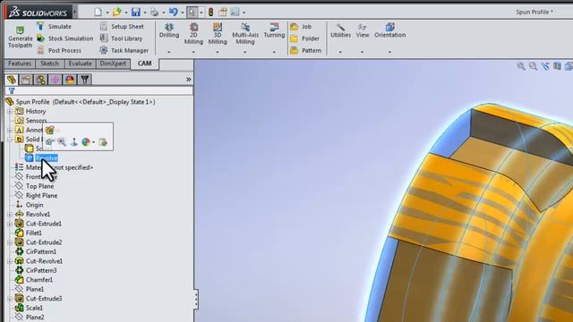Click Zoom to Area in viewport toolbar
573x322 pixels.
pos(534,66)
